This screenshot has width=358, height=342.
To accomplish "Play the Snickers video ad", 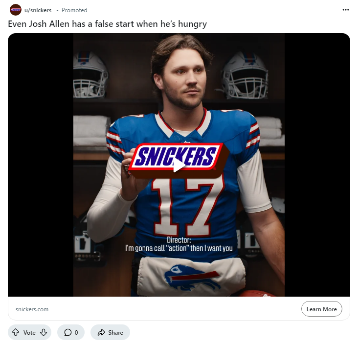I will point(179,165).
